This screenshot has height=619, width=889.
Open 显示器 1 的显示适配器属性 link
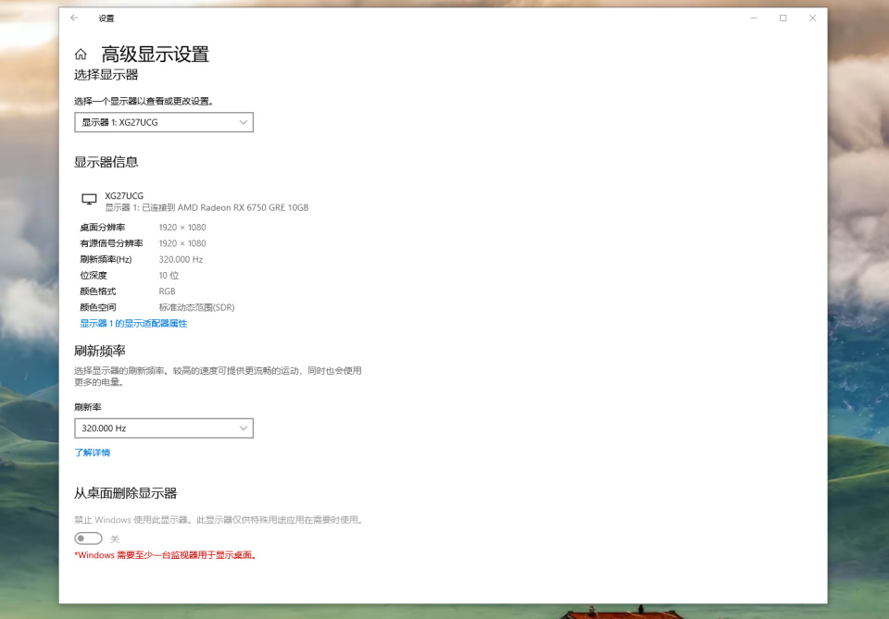[133, 323]
